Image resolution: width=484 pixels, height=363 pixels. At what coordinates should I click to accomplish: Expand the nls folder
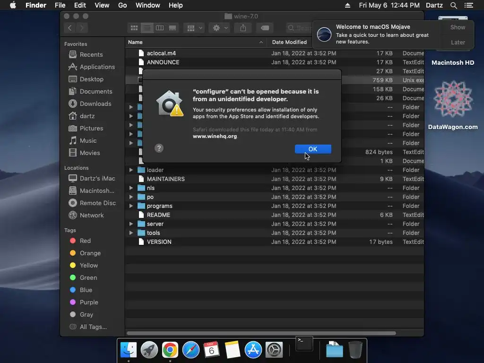pyautogui.click(x=131, y=188)
